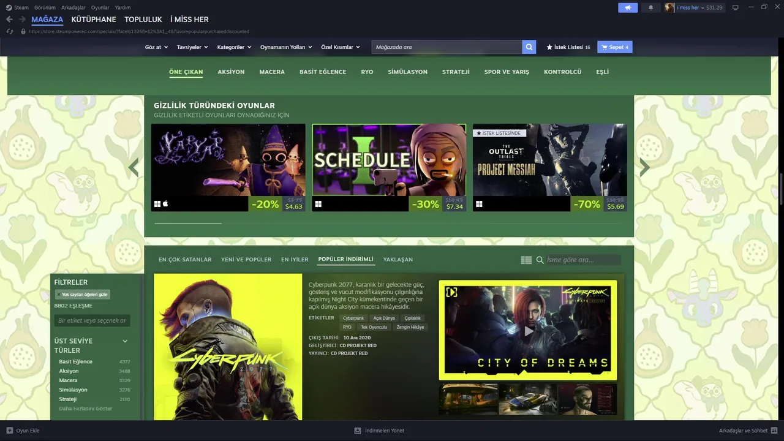The height and width of the screenshot is (441, 784).
Task: Click the forward navigation arrow
Action: pyautogui.click(x=22, y=20)
